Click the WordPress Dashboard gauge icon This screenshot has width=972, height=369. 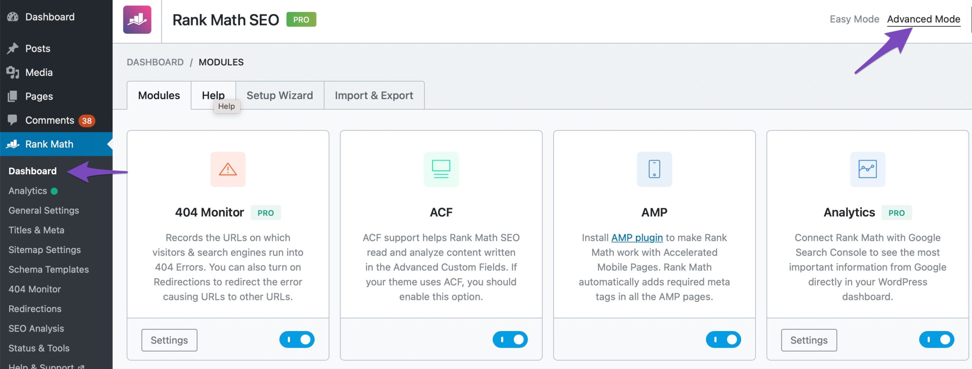(x=13, y=17)
